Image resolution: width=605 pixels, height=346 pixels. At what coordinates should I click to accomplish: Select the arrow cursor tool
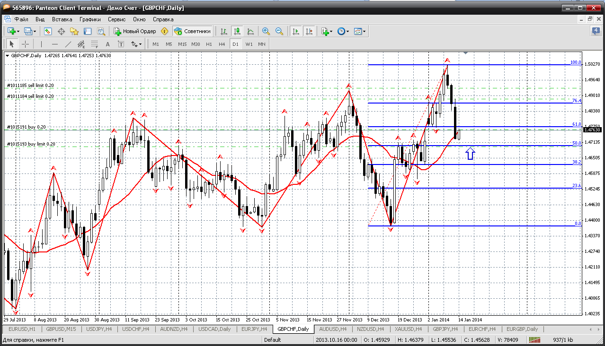(12, 44)
